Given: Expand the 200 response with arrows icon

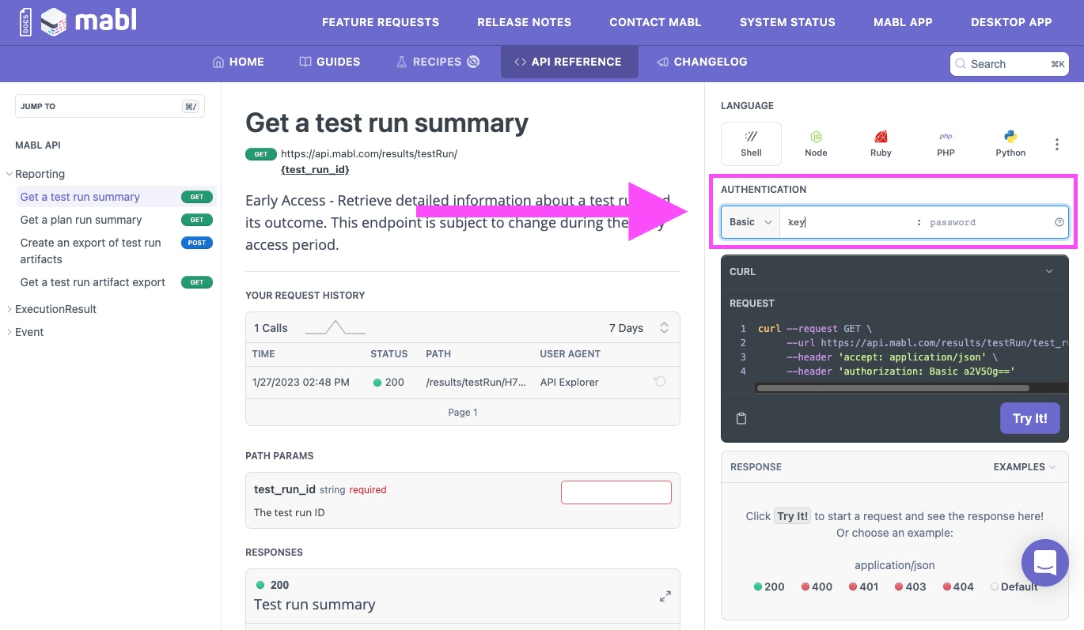Looking at the screenshot, I should pyautogui.click(x=665, y=596).
